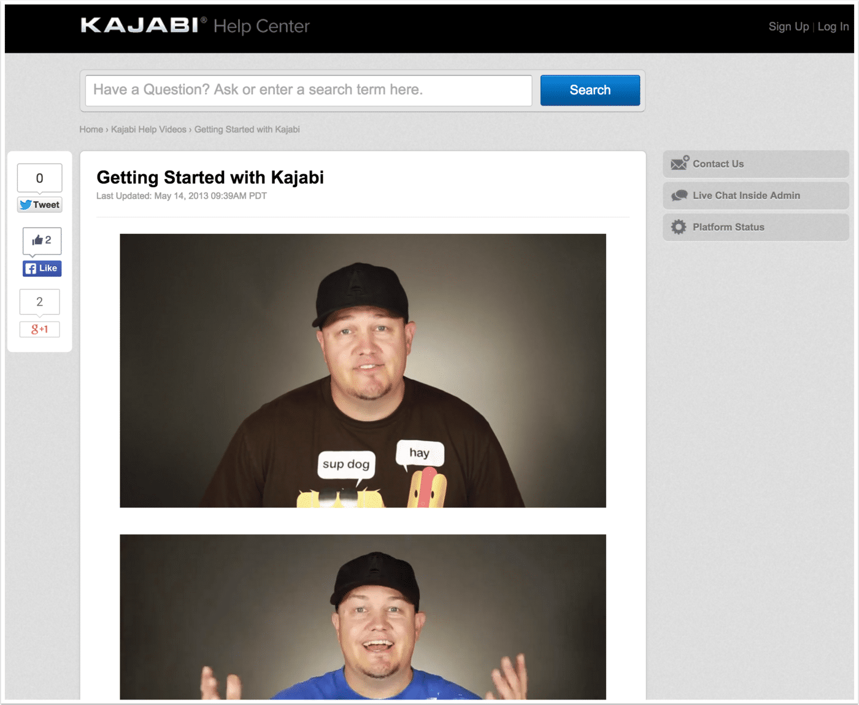The height and width of the screenshot is (705, 859).
Task: Click the first video thumbnail with sup dog
Action: pos(363,371)
